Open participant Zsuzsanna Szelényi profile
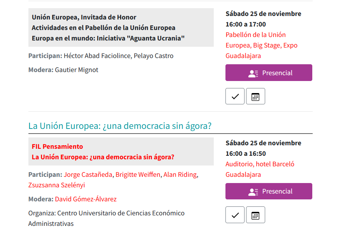Screen dimensions: 352x236 point(56,185)
